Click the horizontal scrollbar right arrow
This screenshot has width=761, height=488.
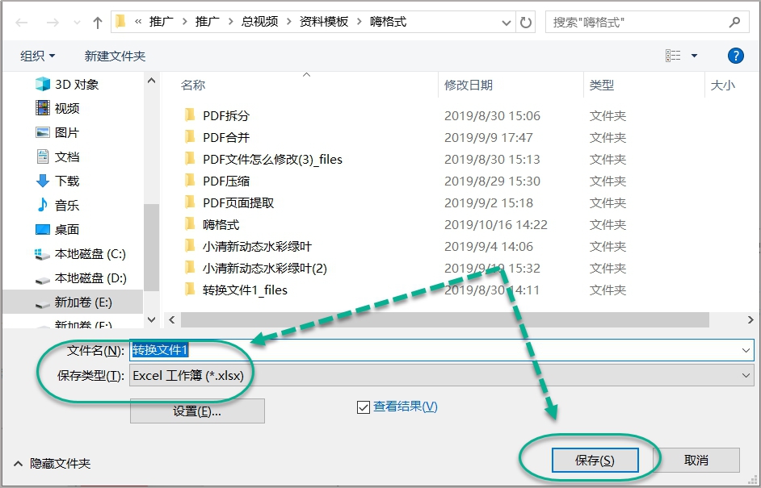click(x=750, y=320)
